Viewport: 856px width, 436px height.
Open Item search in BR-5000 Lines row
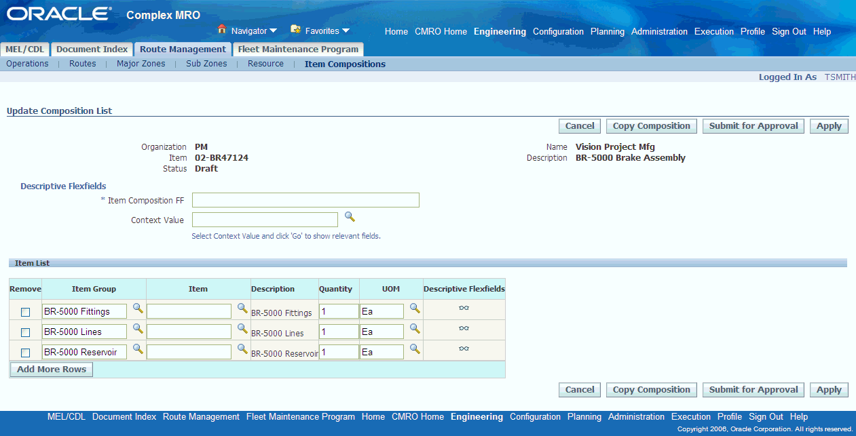[x=242, y=329]
